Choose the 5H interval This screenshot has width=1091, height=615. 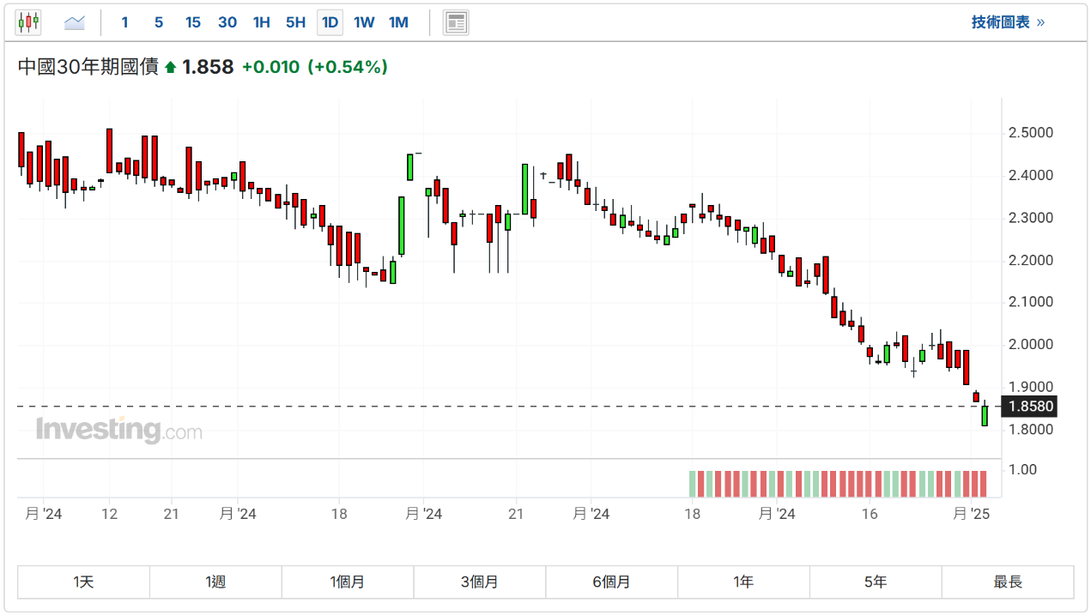pos(295,22)
